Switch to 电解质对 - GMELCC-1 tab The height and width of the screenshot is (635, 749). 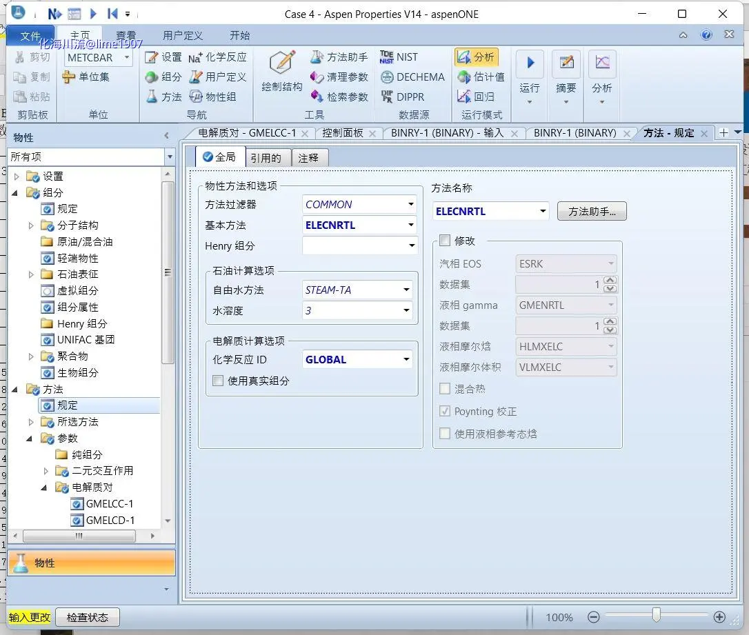point(247,133)
